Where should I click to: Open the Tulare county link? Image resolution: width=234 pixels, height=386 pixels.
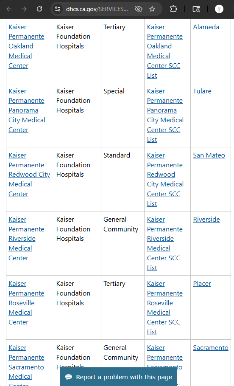202,91
